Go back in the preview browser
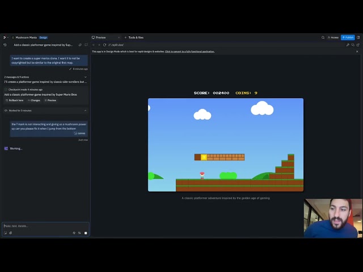This screenshot has width=363, height=272. [x=94, y=45]
